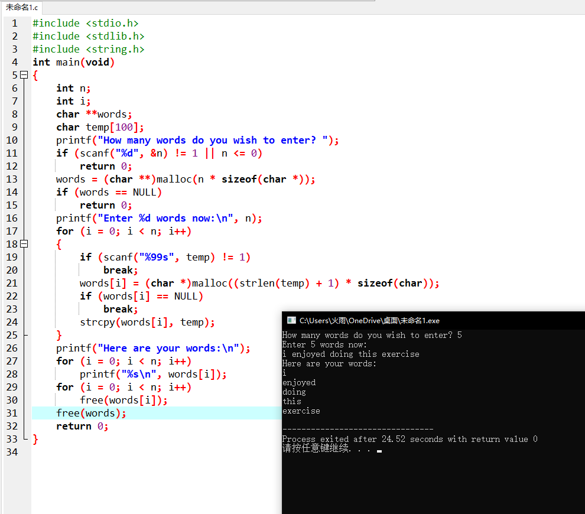
Task: Click console 'Here are your words:' line
Action: [329, 363]
